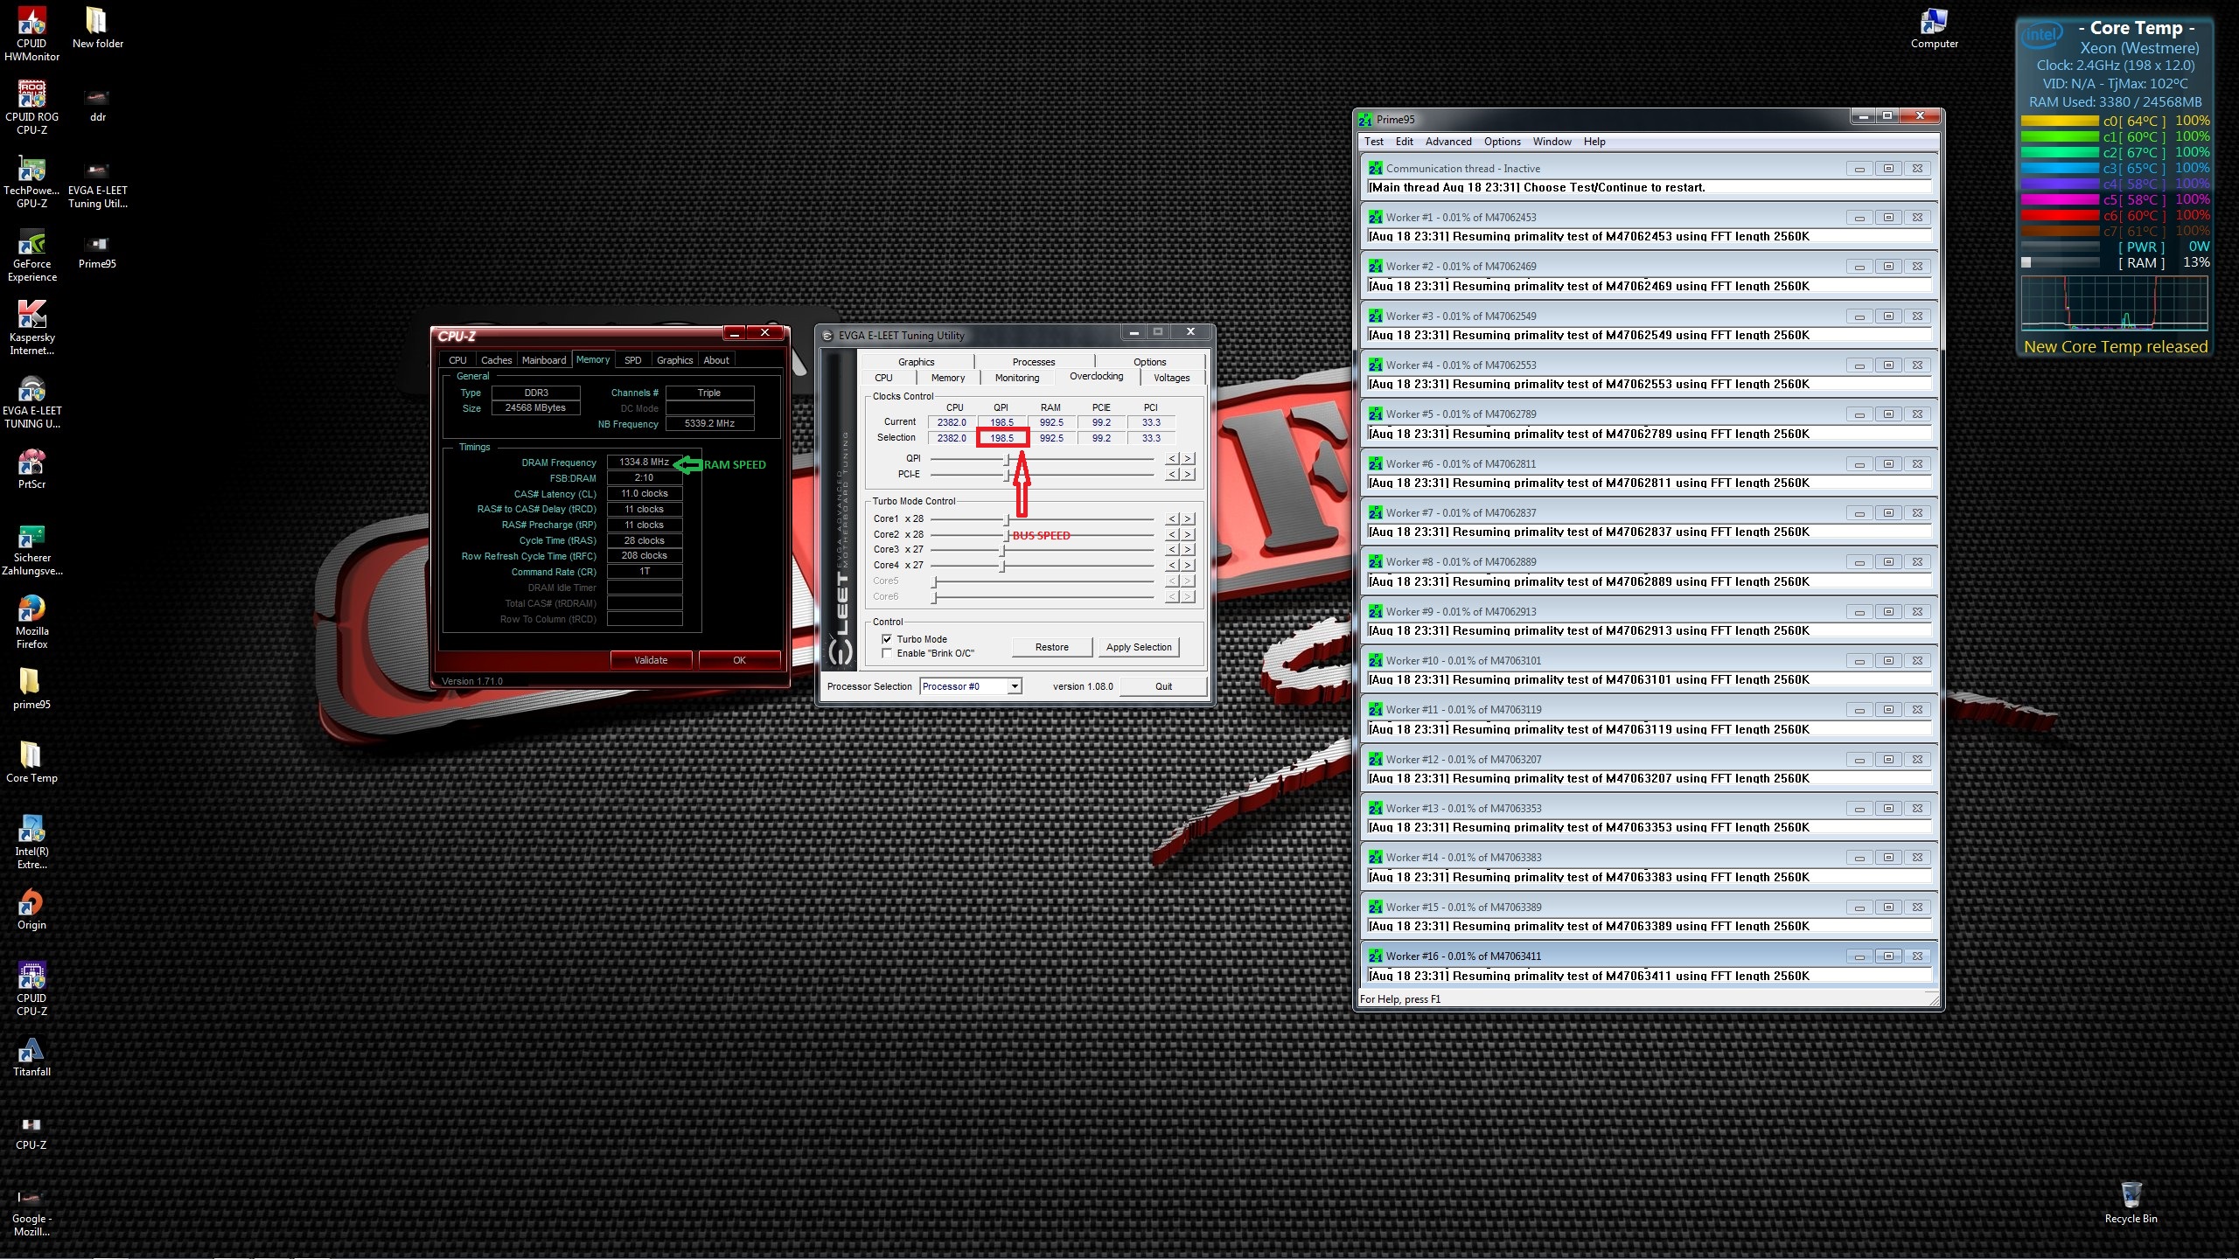Increase QPI with right arrow button
This screenshot has width=2239, height=1259.
coord(1188,458)
